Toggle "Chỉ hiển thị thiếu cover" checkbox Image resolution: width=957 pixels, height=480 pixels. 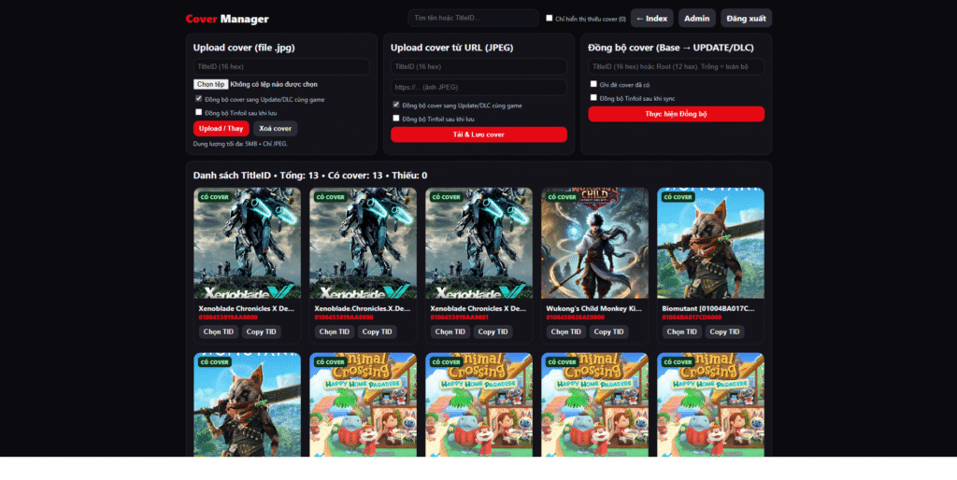click(x=550, y=18)
